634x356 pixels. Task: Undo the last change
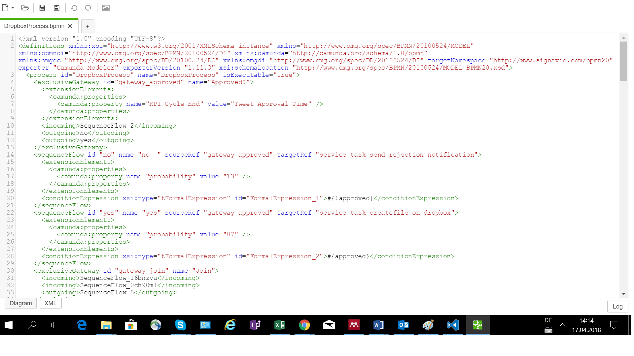pos(74,8)
